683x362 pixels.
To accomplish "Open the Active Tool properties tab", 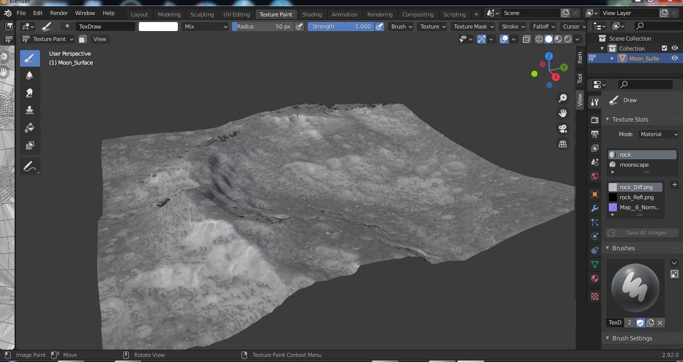I will [x=595, y=102].
